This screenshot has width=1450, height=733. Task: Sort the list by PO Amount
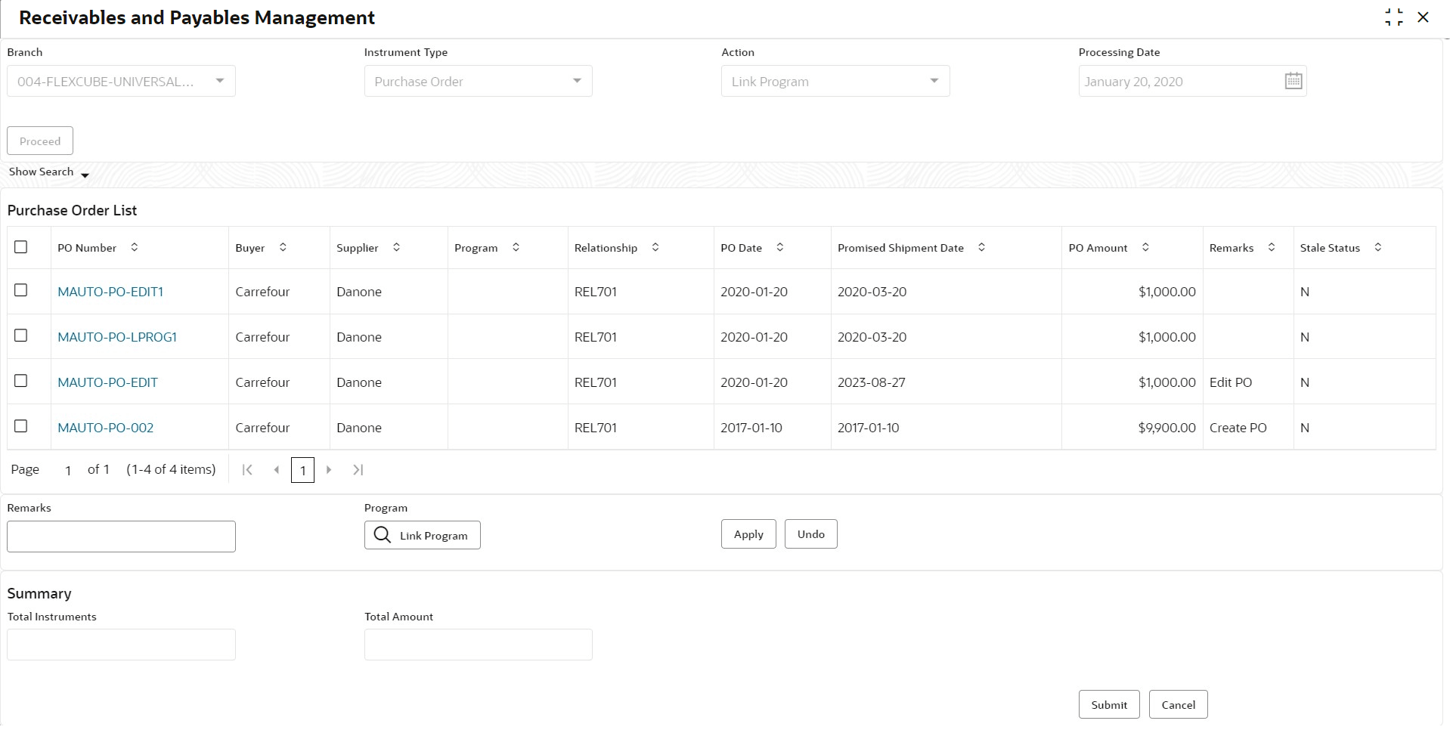tap(1145, 247)
